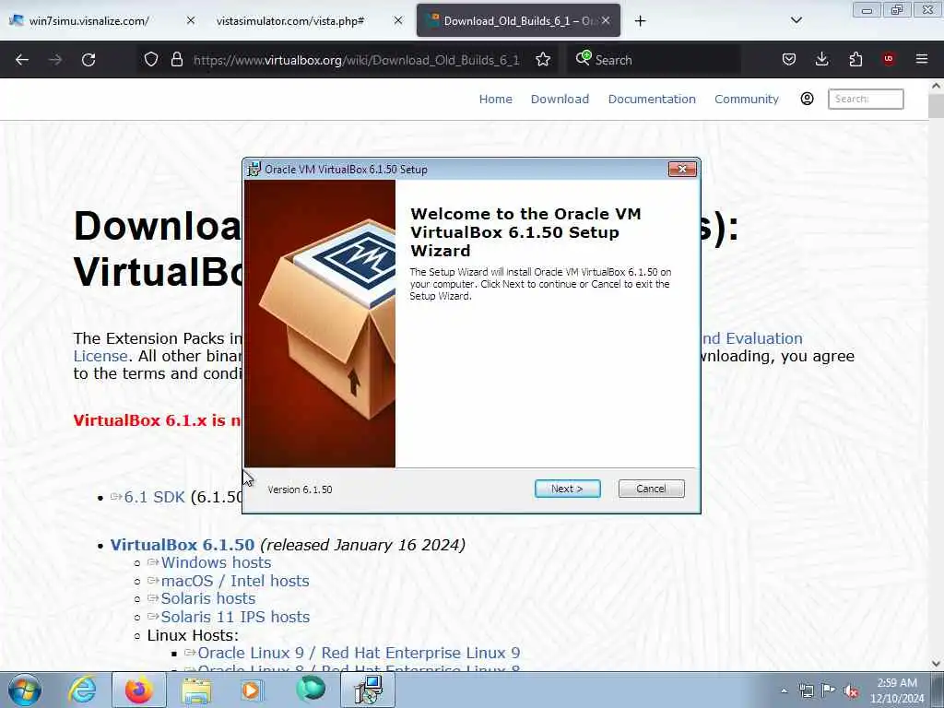The image size is (944, 708).
Task: Open the Action Center flag icon
Action: (x=829, y=690)
